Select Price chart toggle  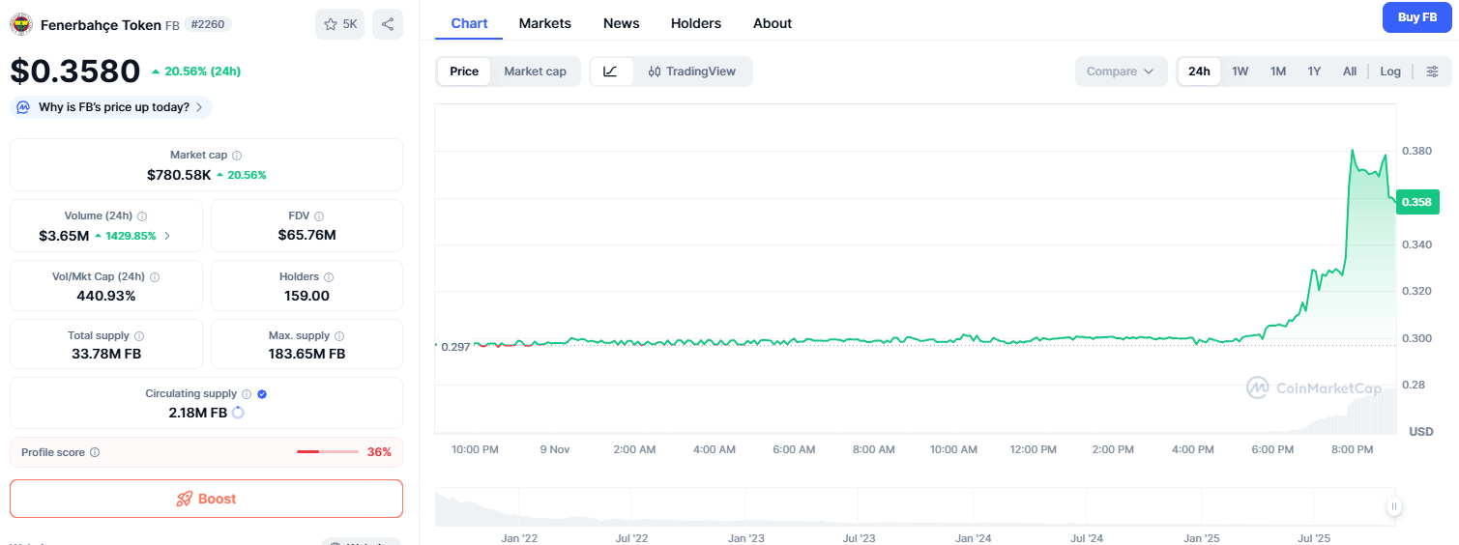coord(464,72)
